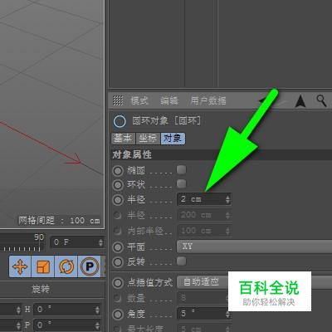Click the 旋转 column header
This screenshot has height=332, width=332.
pyautogui.click(x=41, y=290)
